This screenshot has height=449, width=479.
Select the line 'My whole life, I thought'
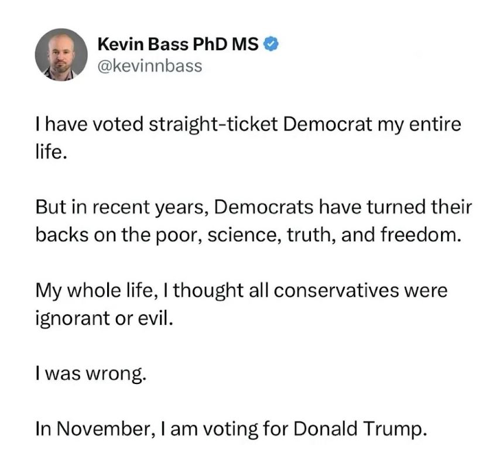coord(241,290)
